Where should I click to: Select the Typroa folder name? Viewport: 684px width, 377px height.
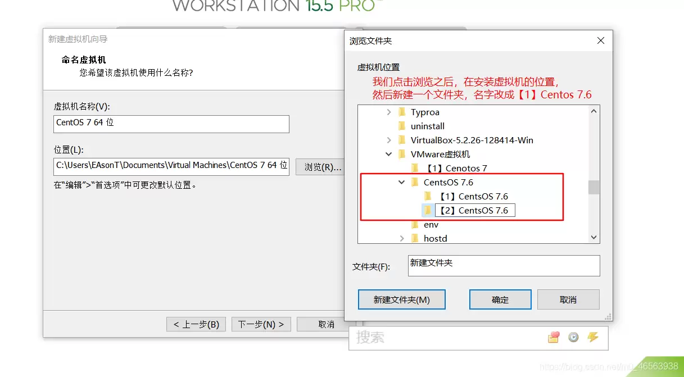pyautogui.click(x=425, y=112)
